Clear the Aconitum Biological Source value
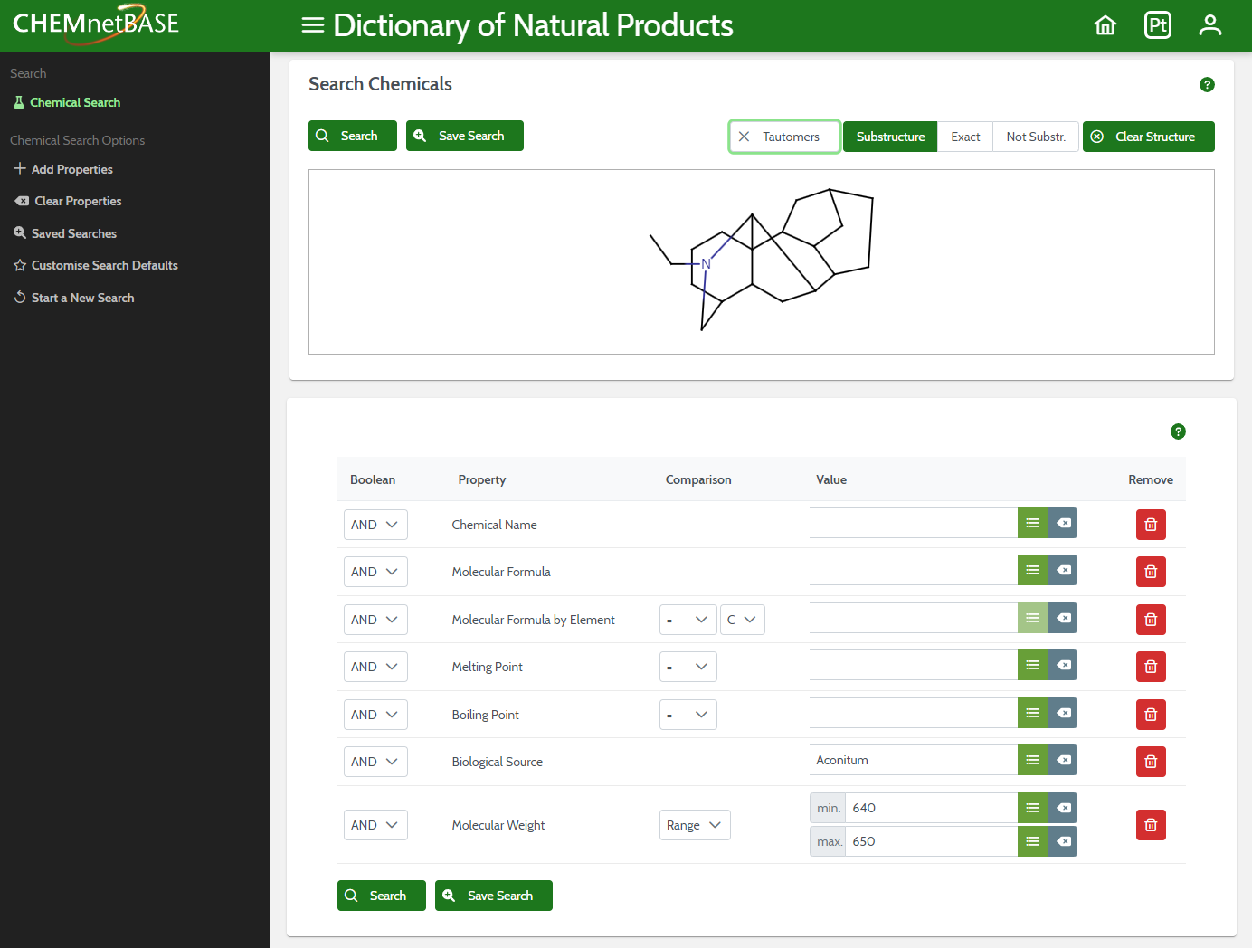This screenshot has width=1252, height=948. (x=1063, y=760)
